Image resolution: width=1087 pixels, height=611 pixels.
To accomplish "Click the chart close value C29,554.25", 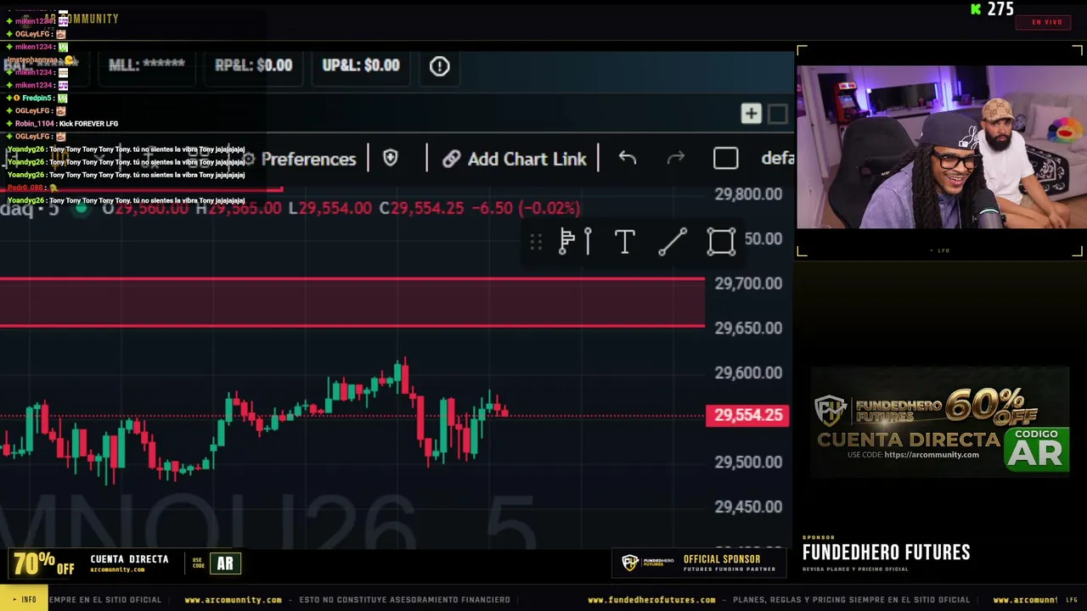I will pyautogui.click(x=421, y=208).
